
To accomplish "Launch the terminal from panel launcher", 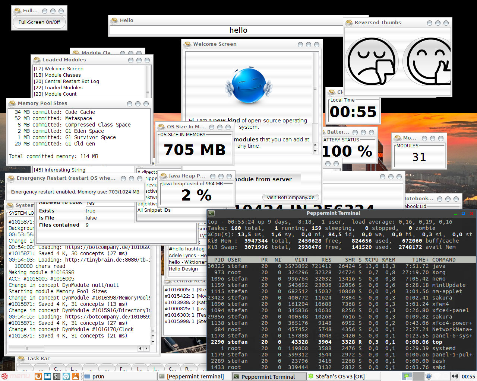I will pyautogui.click(x=57, y=376).
